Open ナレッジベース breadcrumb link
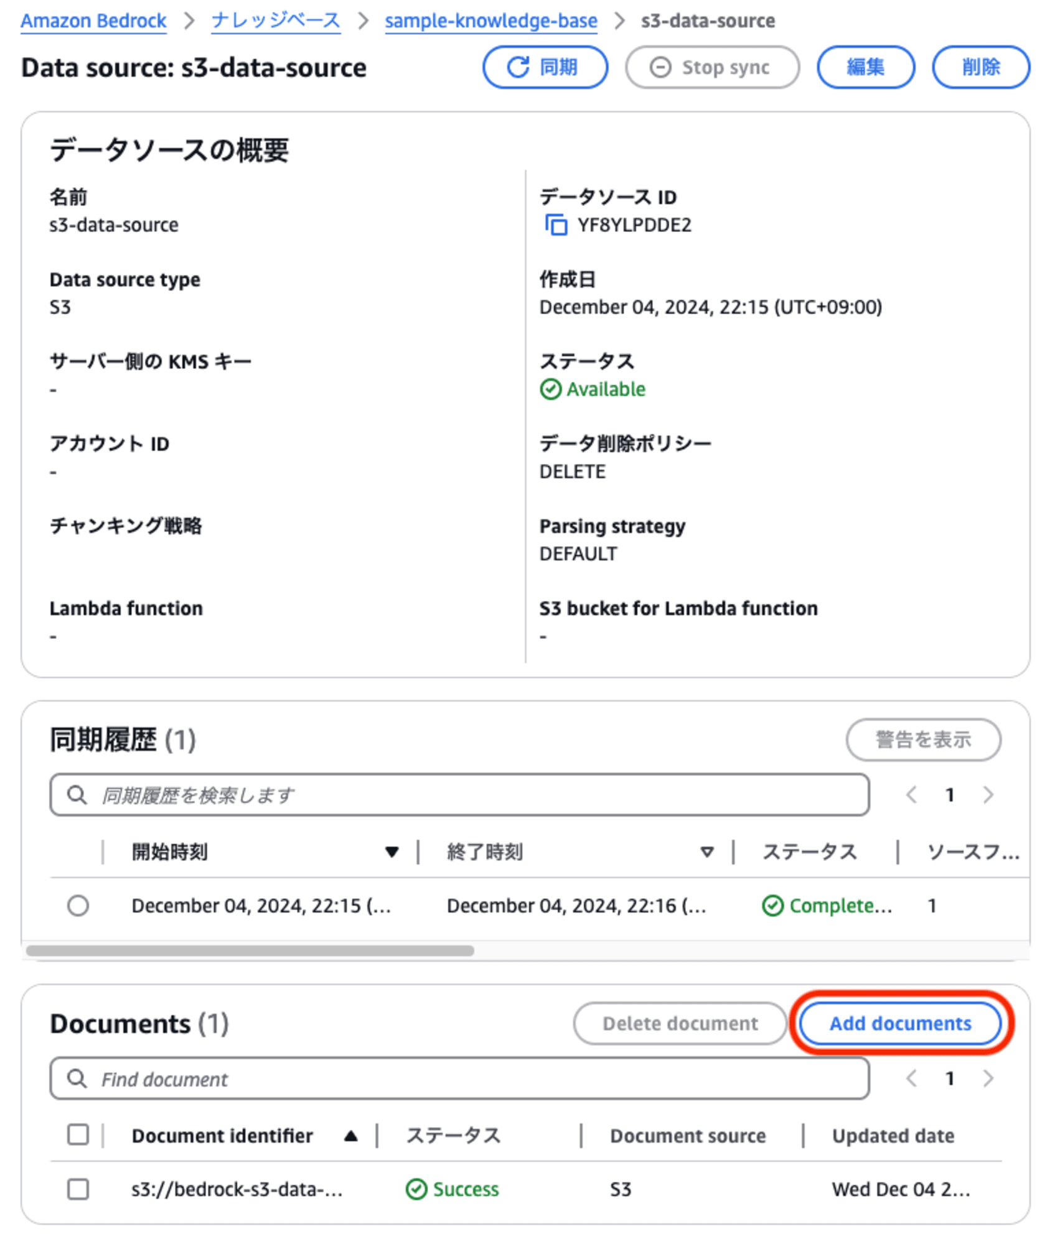Screen dimensions: 1050x1244 276,21
